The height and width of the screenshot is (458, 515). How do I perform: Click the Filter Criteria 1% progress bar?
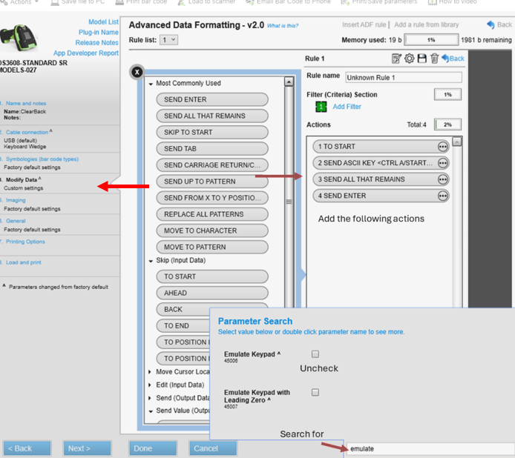[447, 94]
